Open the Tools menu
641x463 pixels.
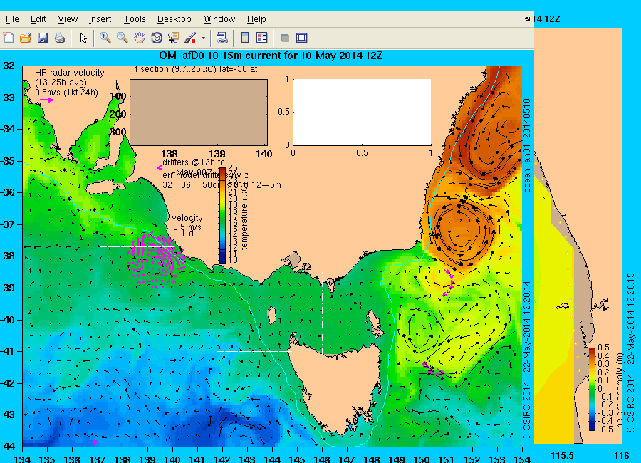pyautogui.click(x=135, y=19)
